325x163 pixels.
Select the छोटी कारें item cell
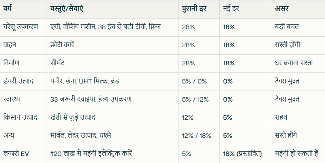[x=112, y=45]
